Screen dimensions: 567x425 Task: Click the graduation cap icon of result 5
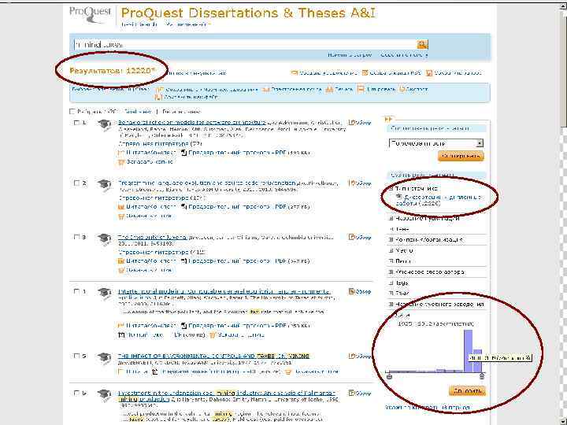point(104,358)
